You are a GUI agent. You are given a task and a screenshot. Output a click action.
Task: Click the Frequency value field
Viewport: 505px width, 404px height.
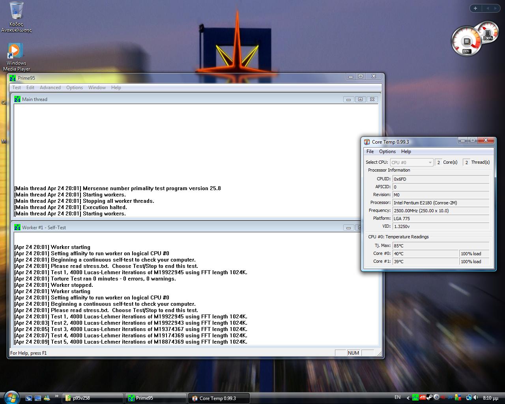tap(441, 210)
